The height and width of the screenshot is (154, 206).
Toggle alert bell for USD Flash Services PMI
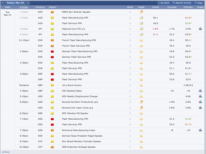[x=130, y=124]
